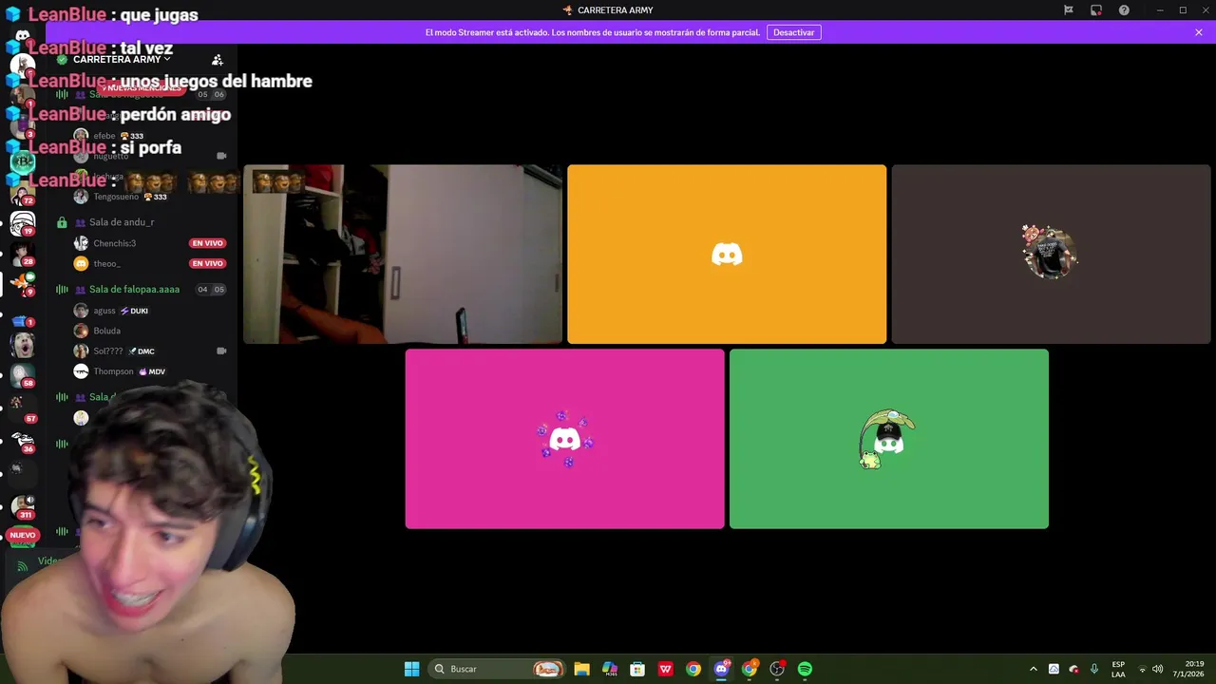The image size is (1216, 684).
Task: Click the 04 05 user count on falopaa.aaaa
Action: [211, 290]
